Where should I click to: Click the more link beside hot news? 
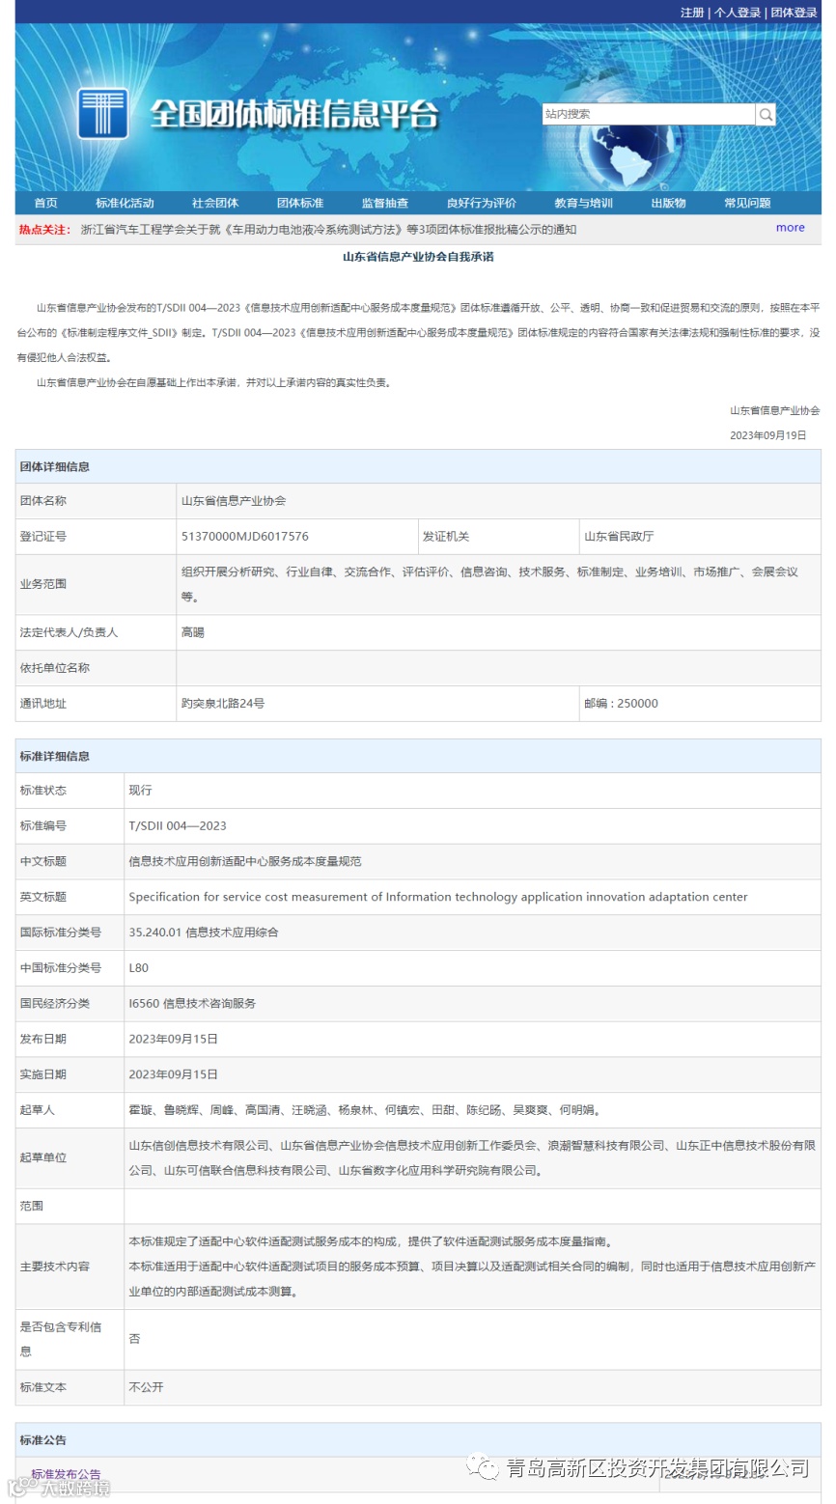[790, 228]
